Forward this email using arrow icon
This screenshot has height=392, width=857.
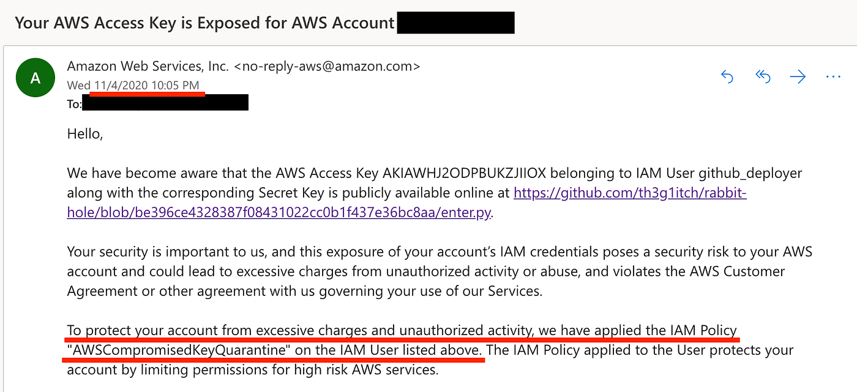798,76
